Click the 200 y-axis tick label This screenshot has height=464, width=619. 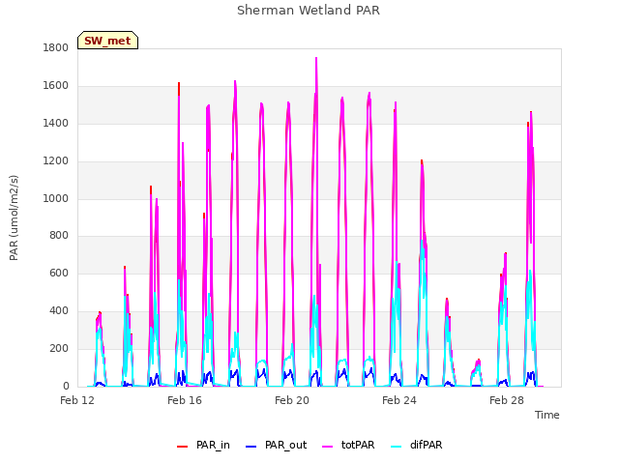(59, 348)
